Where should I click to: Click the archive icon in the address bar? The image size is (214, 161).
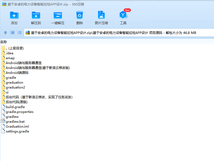(28, 33)
